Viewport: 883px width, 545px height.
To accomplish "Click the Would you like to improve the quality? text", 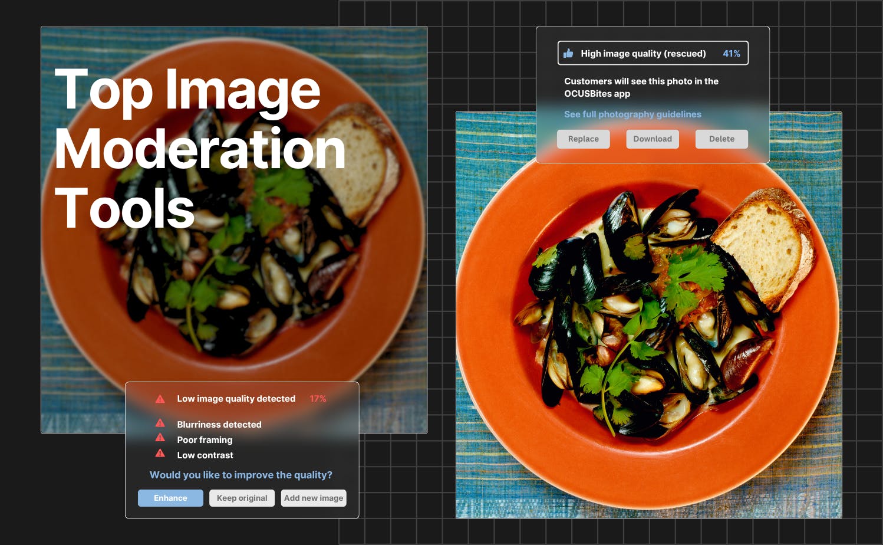I will tap(241, 475).
